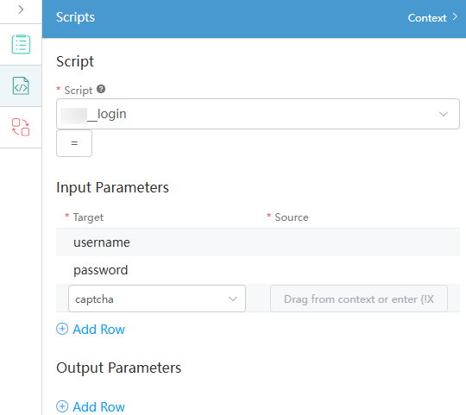Click plus icon for output parameter row

(62, 406)
